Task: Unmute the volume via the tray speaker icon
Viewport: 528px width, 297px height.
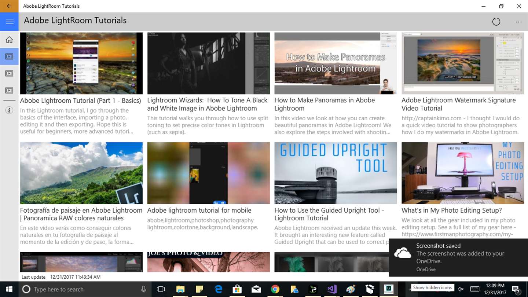Action: [x=461, y=289]
